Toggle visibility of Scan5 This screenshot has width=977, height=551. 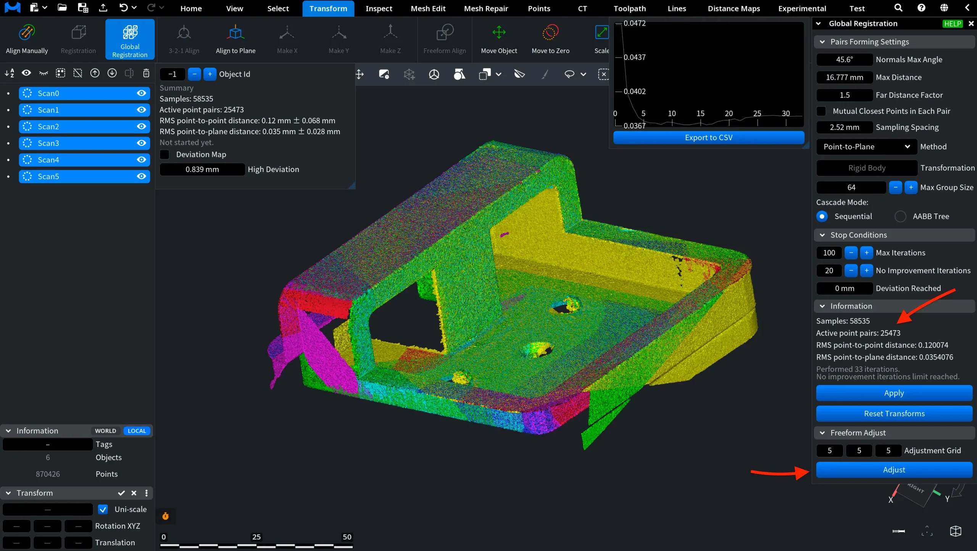pos(142,176)
